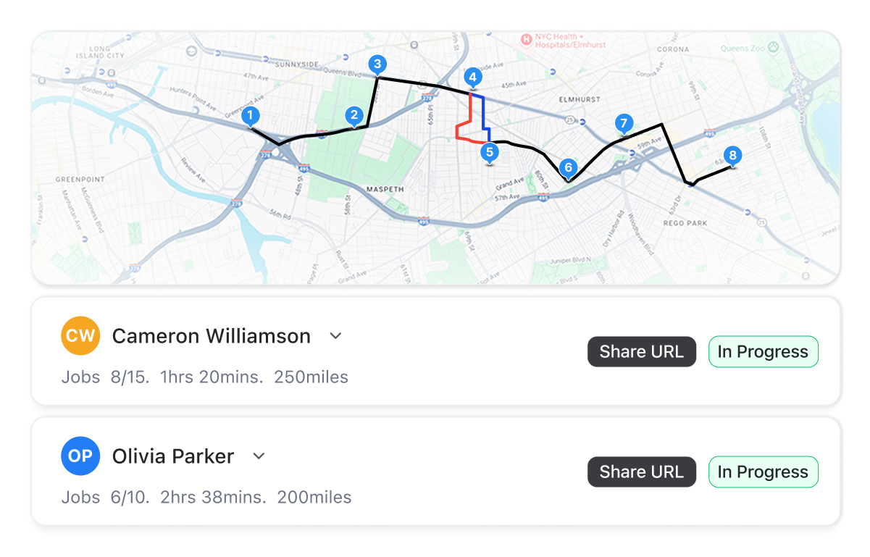The image size is (870, 557).
Task: Open map stop marker 7
Action: tap(623, 124)
